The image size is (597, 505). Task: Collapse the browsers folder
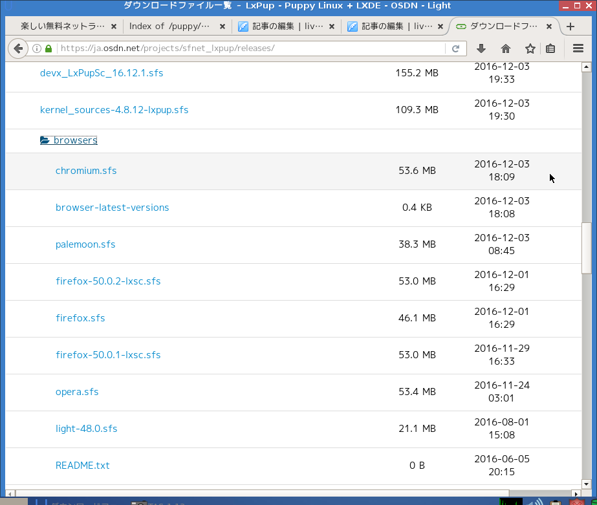[x=69, y=140]
